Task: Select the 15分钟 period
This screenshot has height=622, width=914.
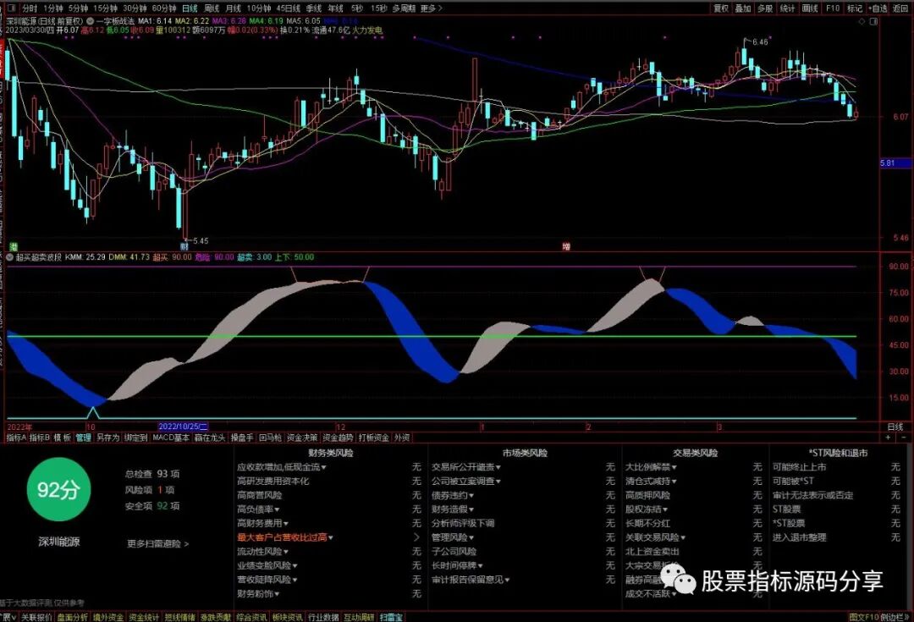Action: 105,8
